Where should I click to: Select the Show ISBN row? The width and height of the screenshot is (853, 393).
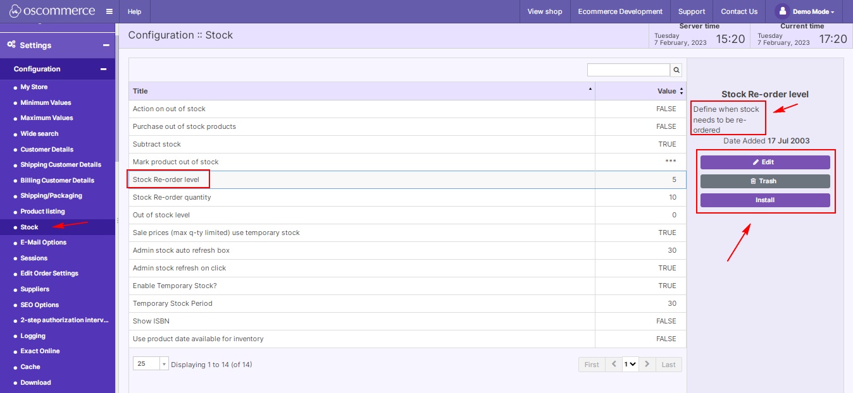408,321
